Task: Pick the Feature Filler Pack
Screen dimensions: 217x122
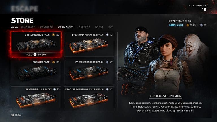Action: [x=36, y=99]
